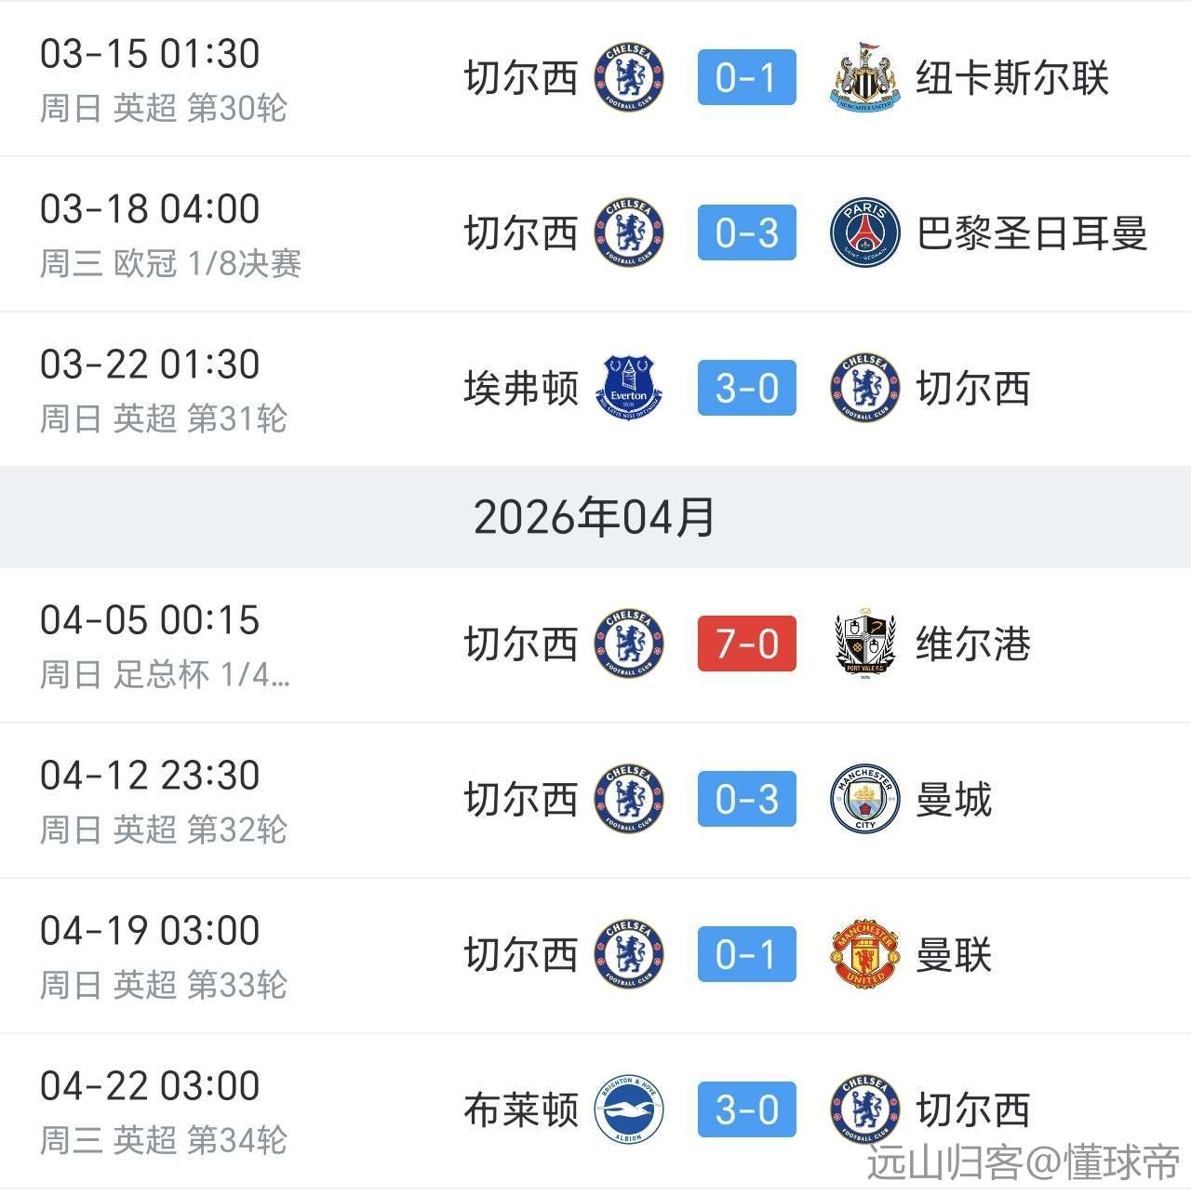
Task: Tap Chelsea crest in the 维尔港 match row
Action: pyautogui.click(x=629, y=644)
